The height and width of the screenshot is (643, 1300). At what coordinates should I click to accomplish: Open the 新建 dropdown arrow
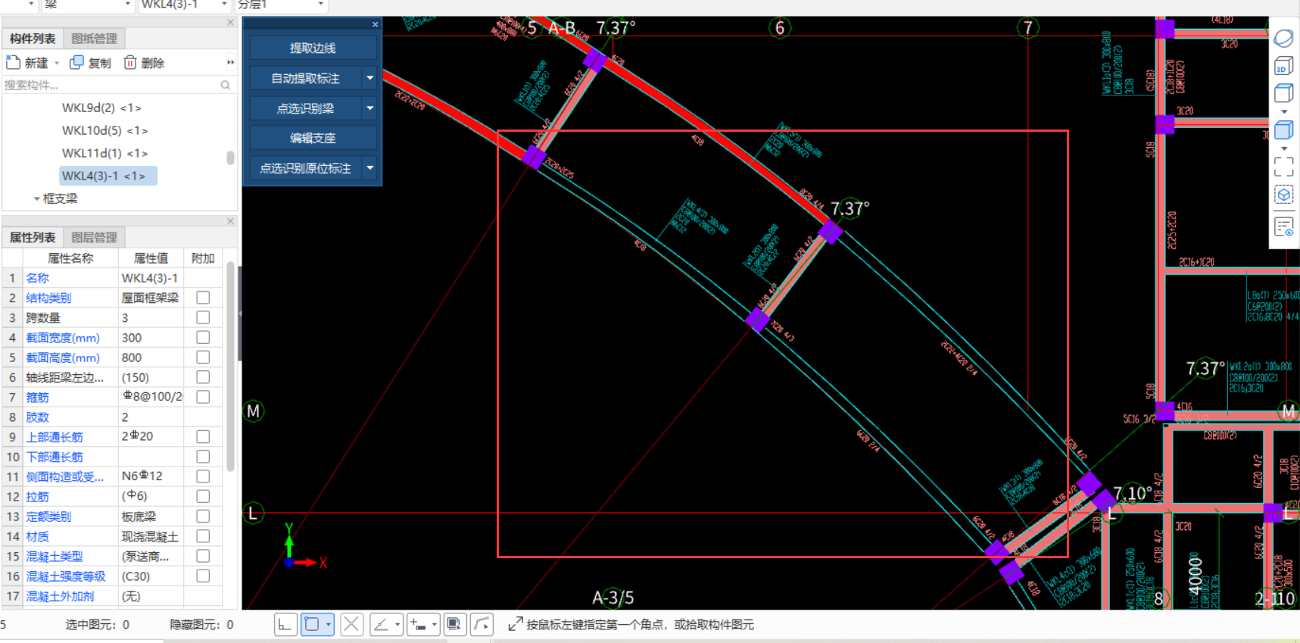[x=57, y=63]
